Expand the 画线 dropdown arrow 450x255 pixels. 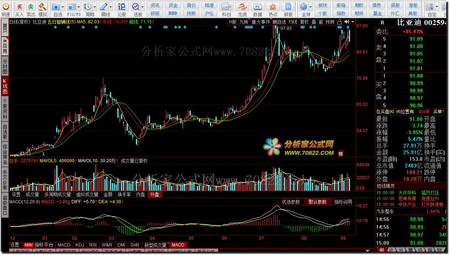tap(111, 7)
